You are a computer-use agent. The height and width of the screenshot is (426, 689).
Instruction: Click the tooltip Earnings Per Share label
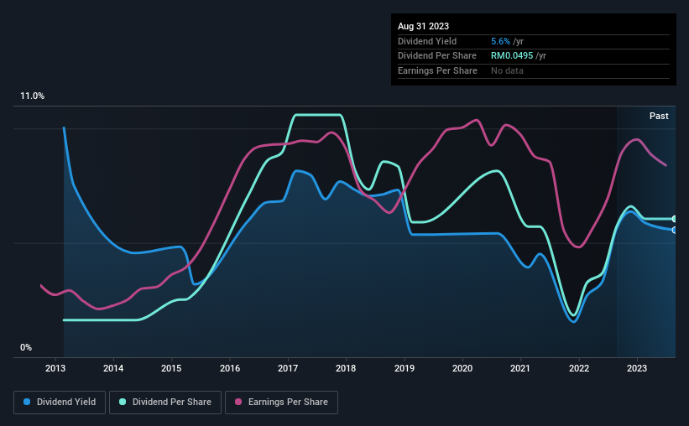point(437,70)
